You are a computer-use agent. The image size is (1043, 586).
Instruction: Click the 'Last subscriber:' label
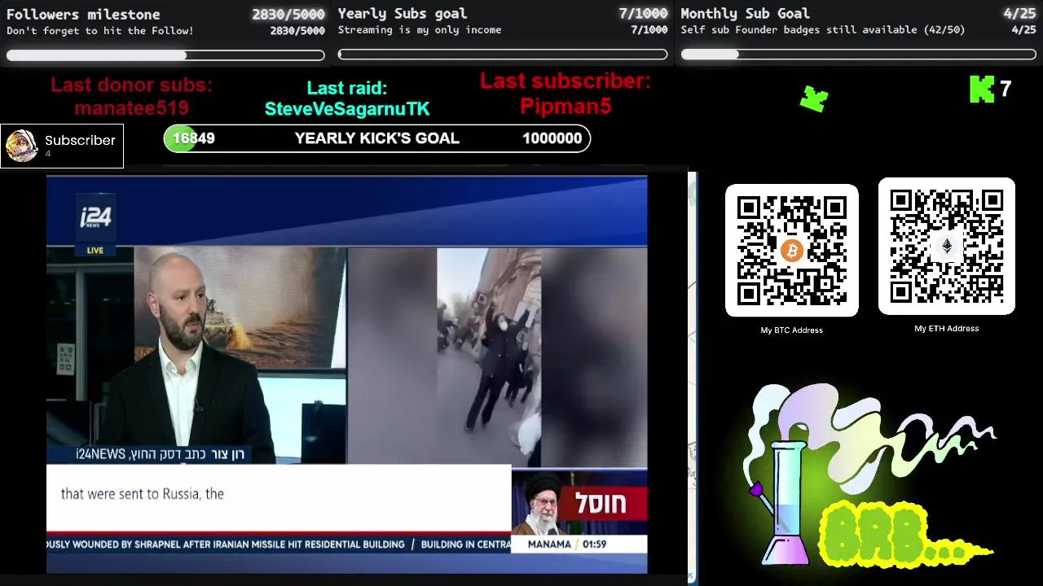pos(566,81)
